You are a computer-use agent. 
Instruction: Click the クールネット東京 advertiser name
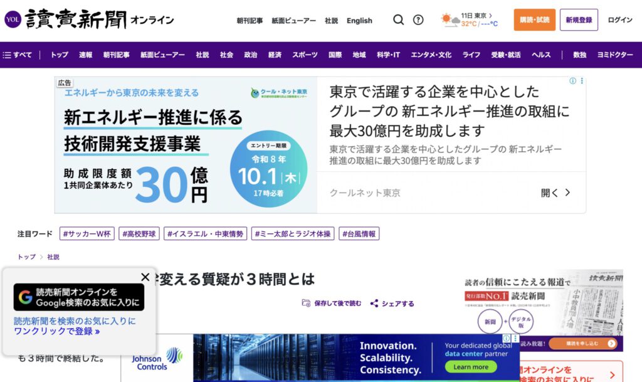pyautogui.click(x=365, y=193)
